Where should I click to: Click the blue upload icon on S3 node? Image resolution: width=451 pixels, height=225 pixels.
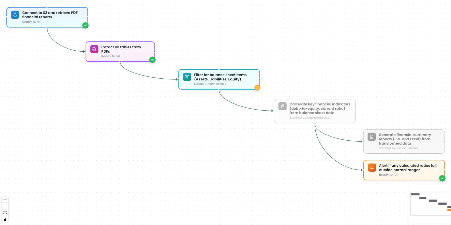[15, 15]
